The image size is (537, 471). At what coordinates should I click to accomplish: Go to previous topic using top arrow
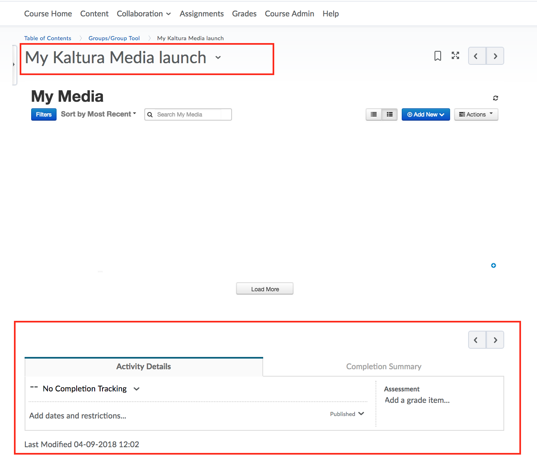click(x=477, y=56)
